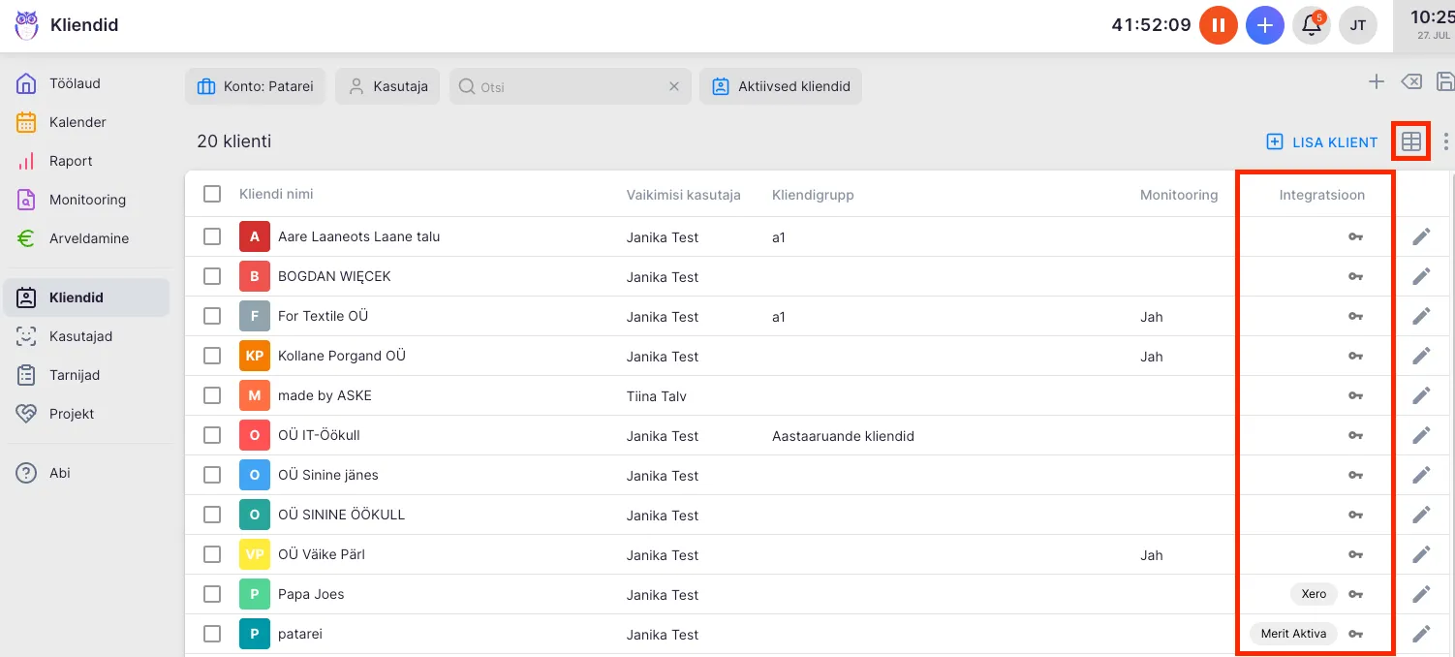This screenshot has height=657, width=1455.
Task: Click key icon for Papa Joes
Action: 1355,594
